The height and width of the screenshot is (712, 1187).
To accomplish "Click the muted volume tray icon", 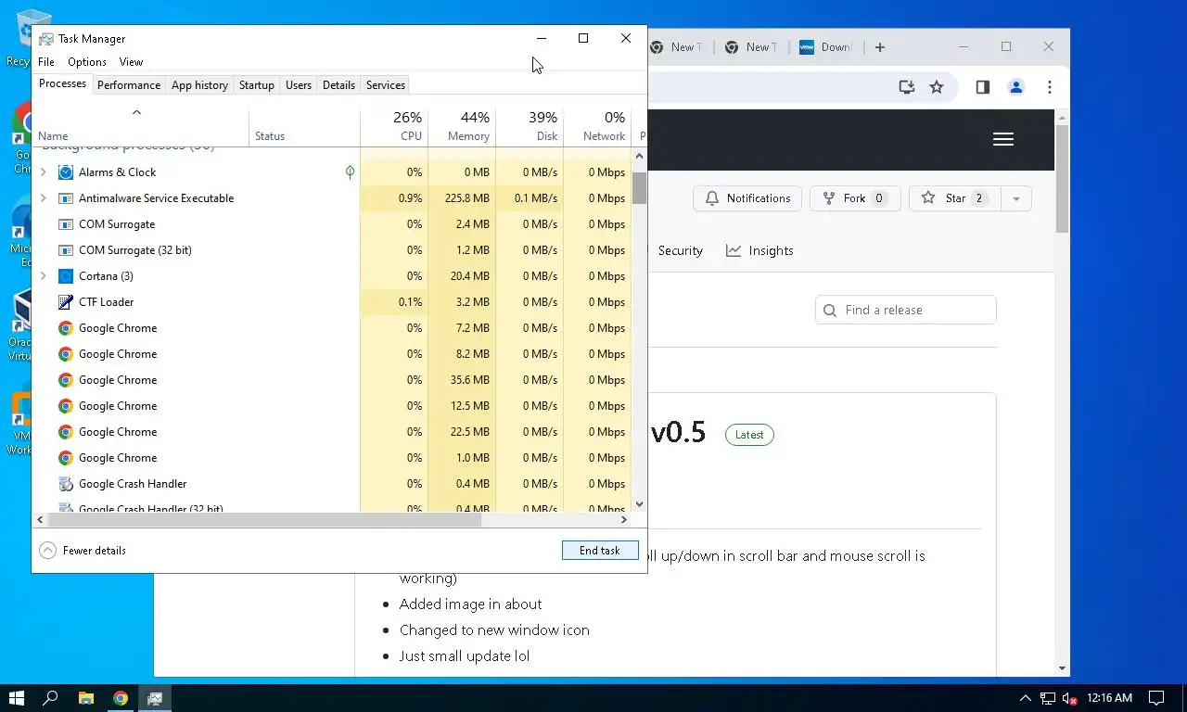I will [x=1069, y=698].
